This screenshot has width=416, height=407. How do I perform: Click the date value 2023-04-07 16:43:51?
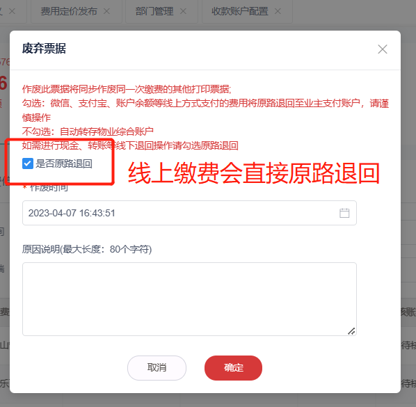(x=72, y=213)
